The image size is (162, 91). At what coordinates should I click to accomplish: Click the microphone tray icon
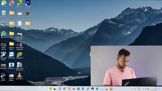135,89
